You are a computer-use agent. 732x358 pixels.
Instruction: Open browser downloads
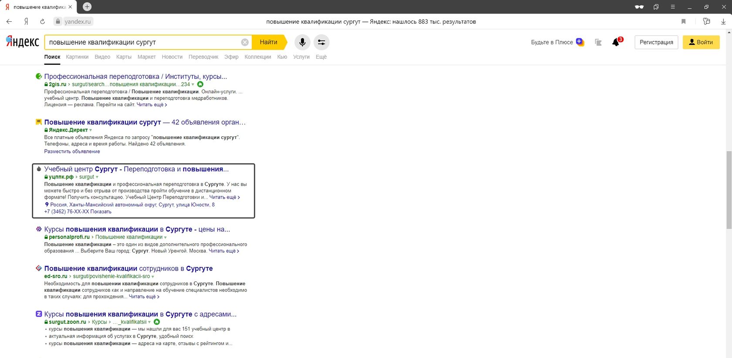723,21
